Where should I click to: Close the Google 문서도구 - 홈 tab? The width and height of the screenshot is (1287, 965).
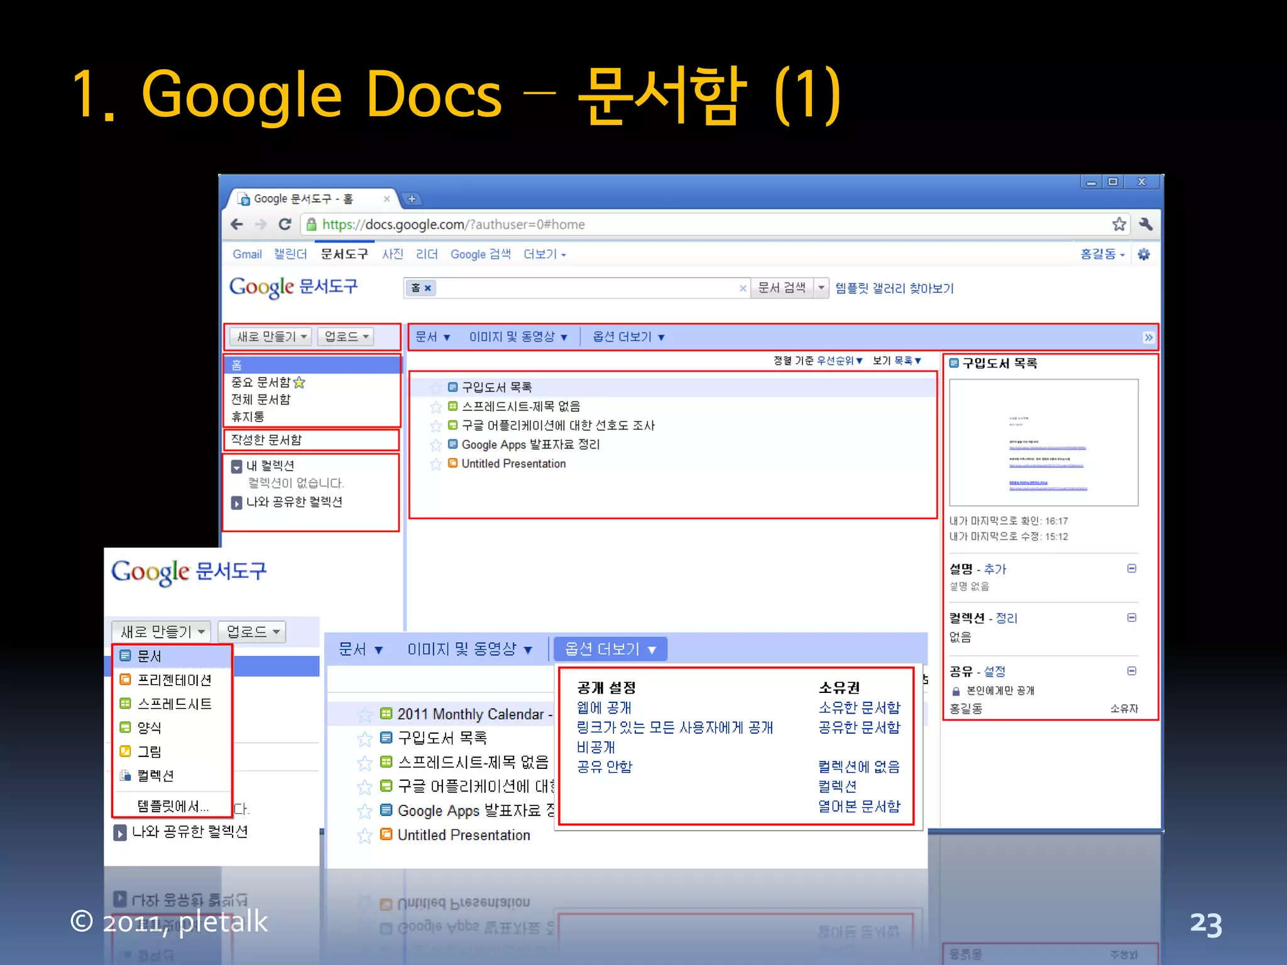point(386,199)
